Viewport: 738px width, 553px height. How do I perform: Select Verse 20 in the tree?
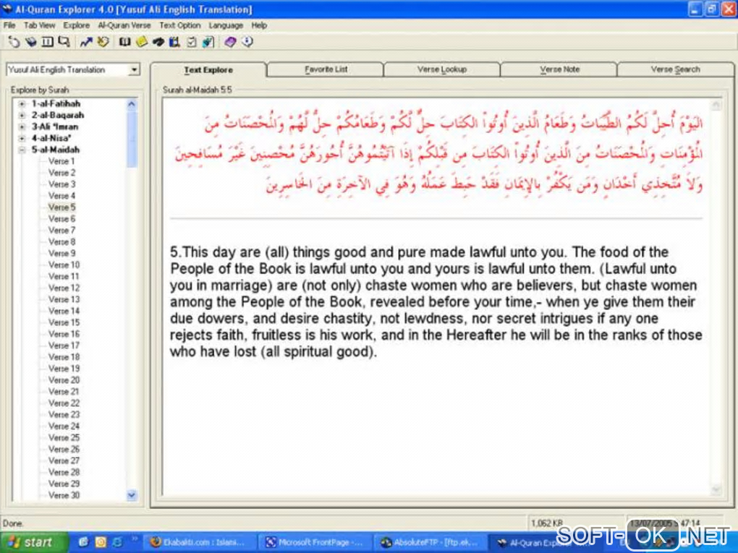(x=64, y=380)
